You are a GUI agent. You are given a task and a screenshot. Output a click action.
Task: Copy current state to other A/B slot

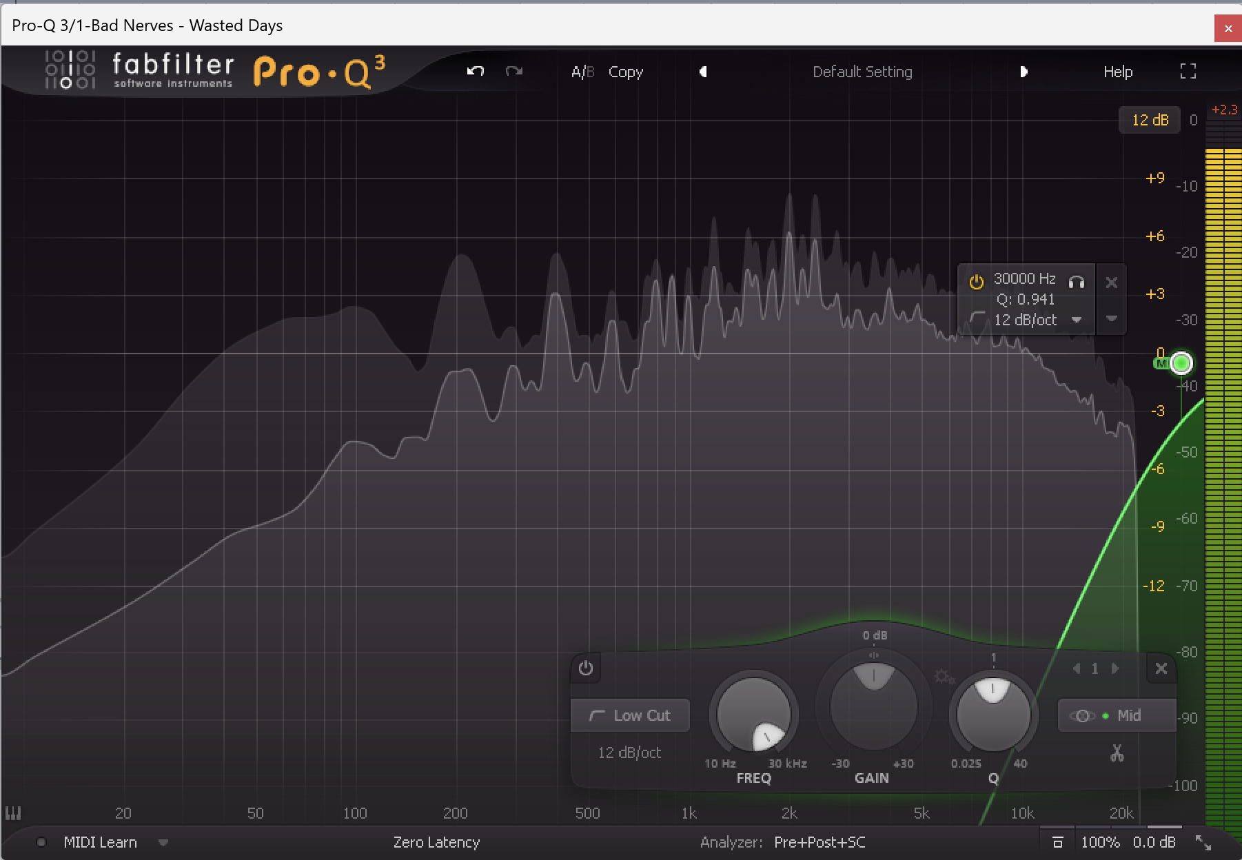tap(626, 72)
